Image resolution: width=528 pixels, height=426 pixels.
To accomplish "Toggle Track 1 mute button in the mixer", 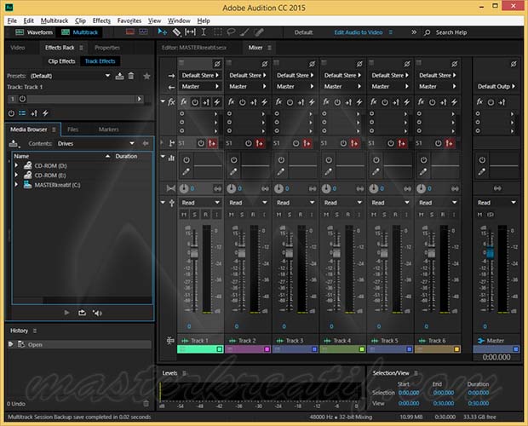I will click(183, 215).
